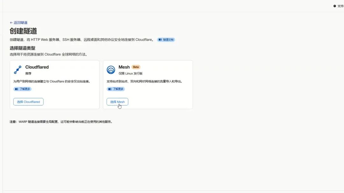Click the Cloudflared connector icon
344x193 pixels.
[18, 70]
